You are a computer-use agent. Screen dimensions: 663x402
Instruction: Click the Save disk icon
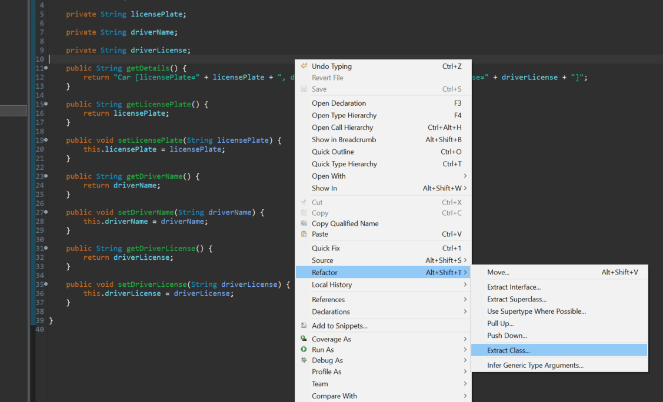pyautogui.click(x=304, y=89)
